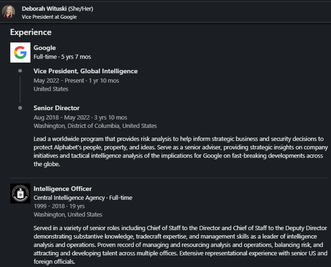Image resolution: width=331 pixels, height=267 pixels.
Task: Click the (She/Her) pronouns text
Action: click(x=83, y=8)
